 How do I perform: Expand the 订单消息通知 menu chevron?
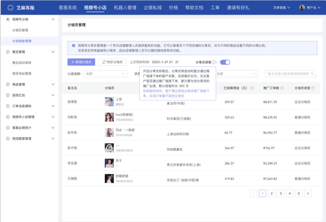[53, 106]
